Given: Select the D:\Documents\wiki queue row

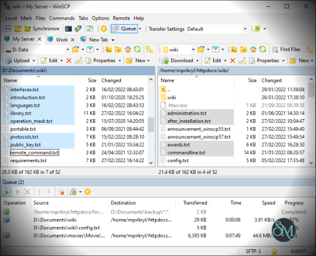Looking at the screenshot, I should coord(155,220).
